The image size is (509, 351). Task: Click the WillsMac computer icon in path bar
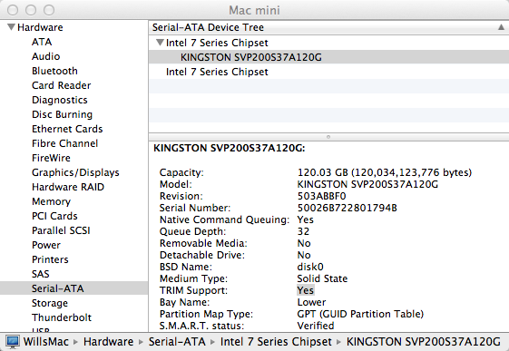(x=13, y=342)
